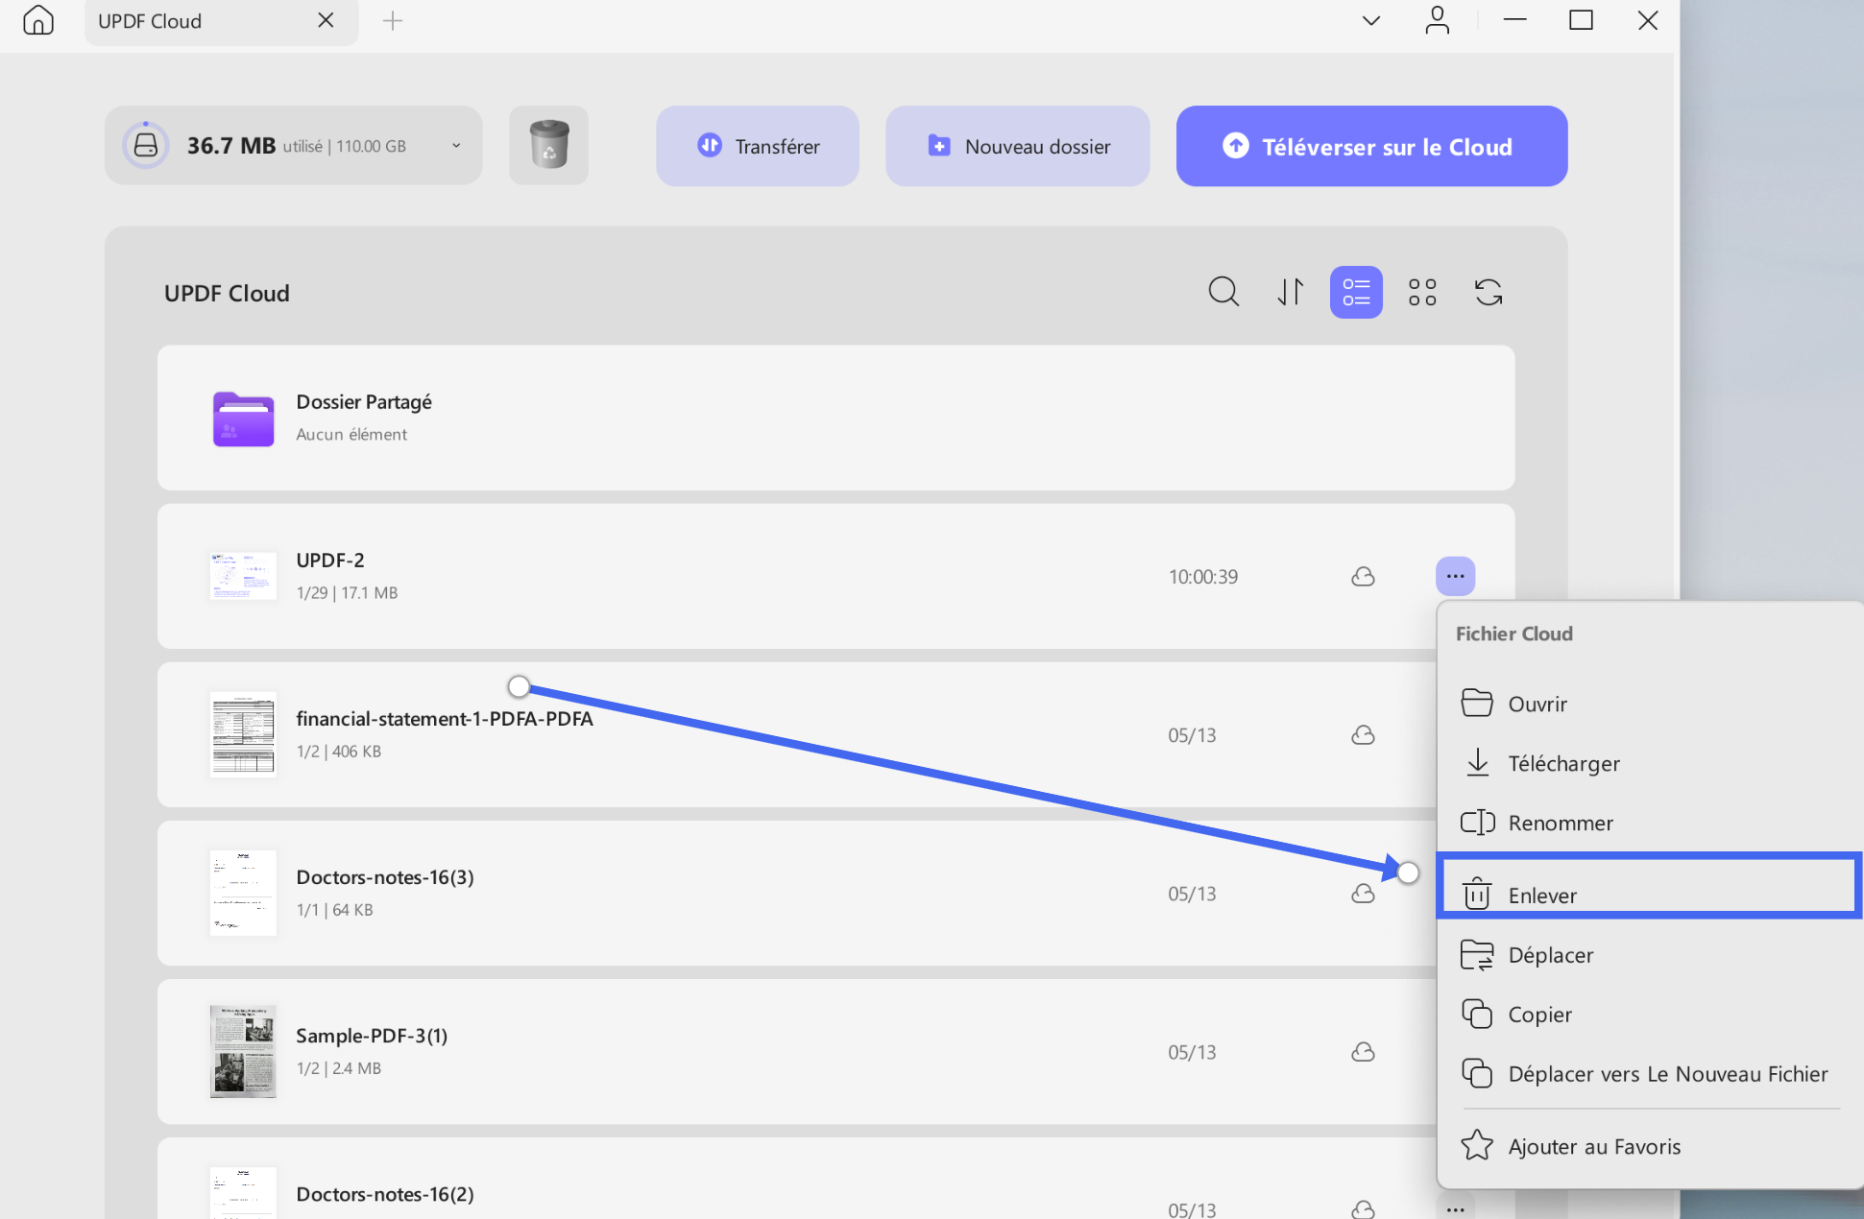Select financial-statement-1-PDFA-PDFA file name
1864x1219 pixels.
coord(445,719)
